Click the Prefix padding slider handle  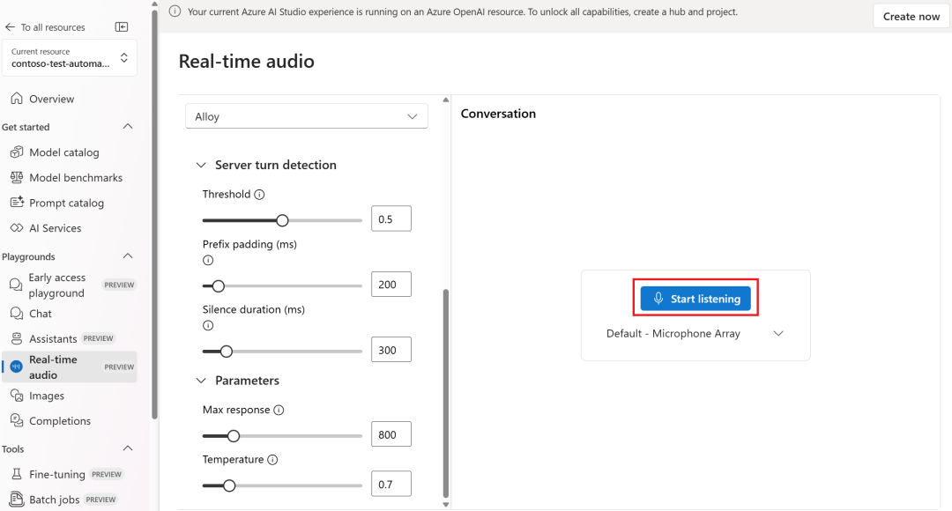219,285
